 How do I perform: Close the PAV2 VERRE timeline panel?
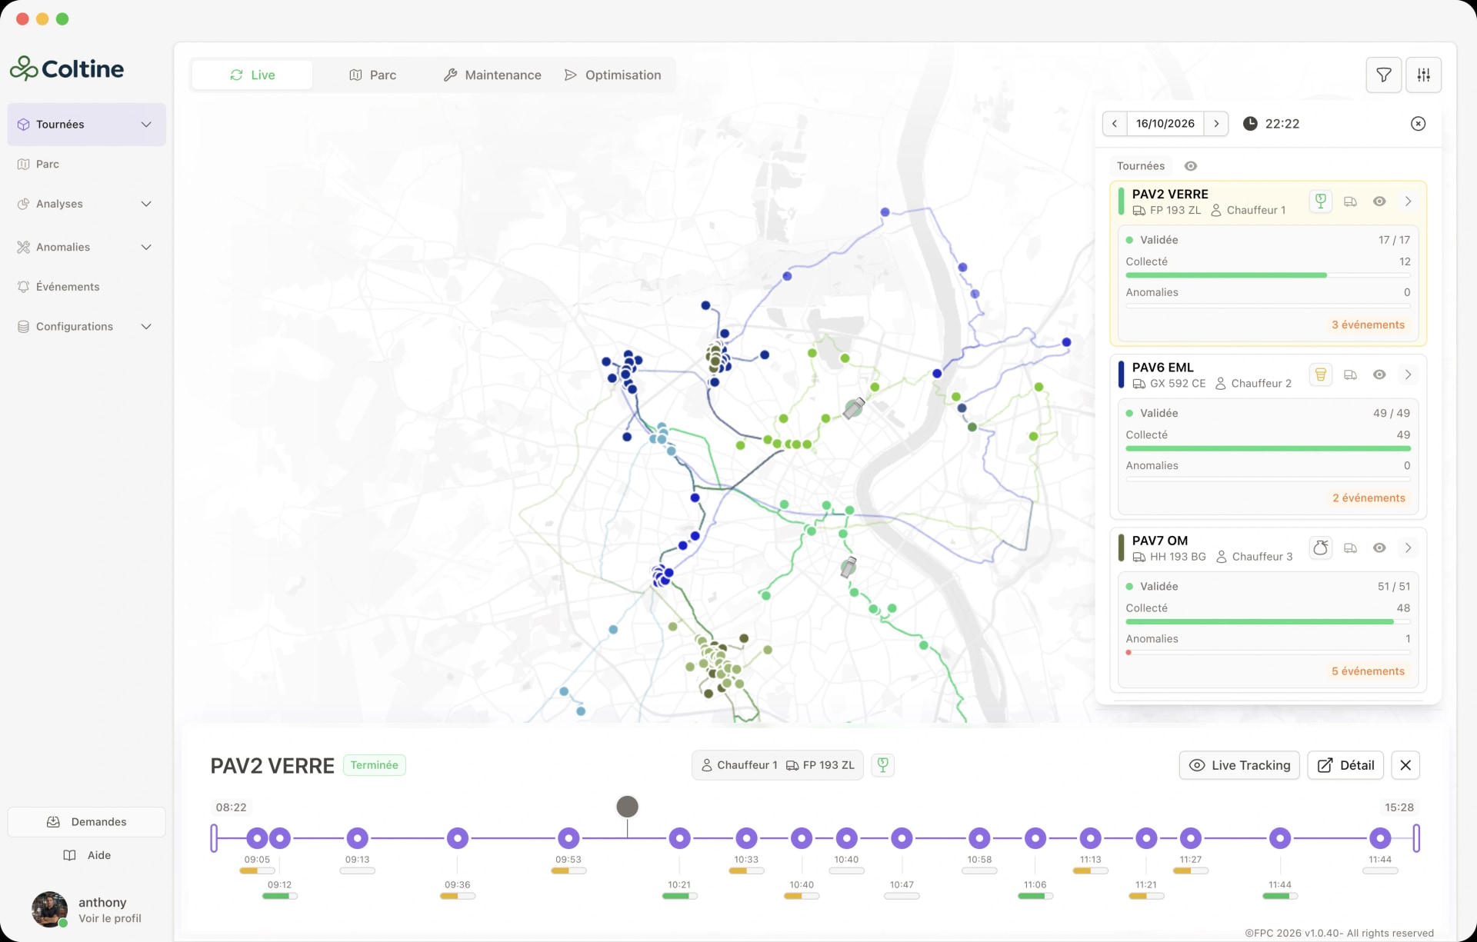tap(1405, 765)
